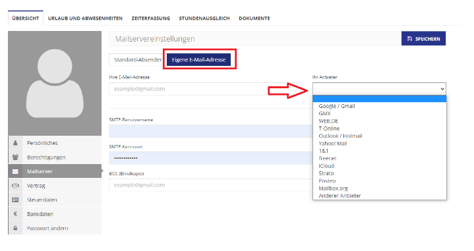Pick Strato from the provider list

coord(379,173)
